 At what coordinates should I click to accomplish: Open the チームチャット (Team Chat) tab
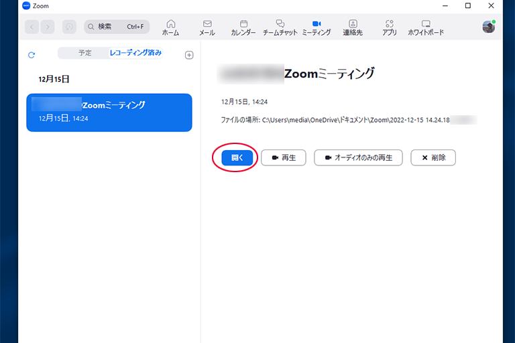tap(280, 27)
